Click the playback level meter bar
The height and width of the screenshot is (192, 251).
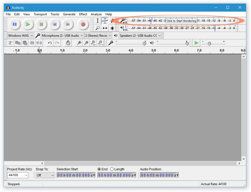pyautogui.click(x=182, y=28)
